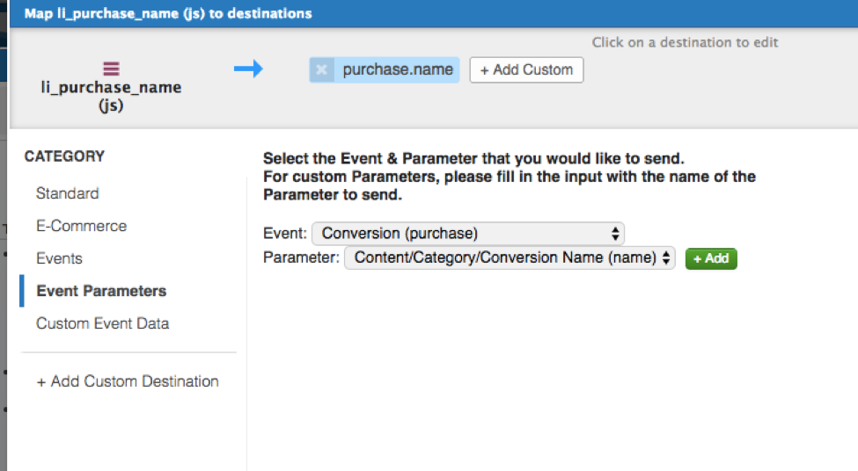Remove the purchase.name destination with its X
Screen dimensions: 858x471
[x=321, y=70]
